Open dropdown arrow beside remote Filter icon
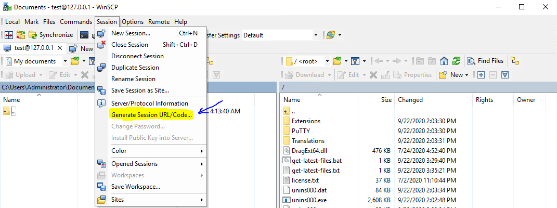This screenshot has height=208, width=557. tap(364, 61)
